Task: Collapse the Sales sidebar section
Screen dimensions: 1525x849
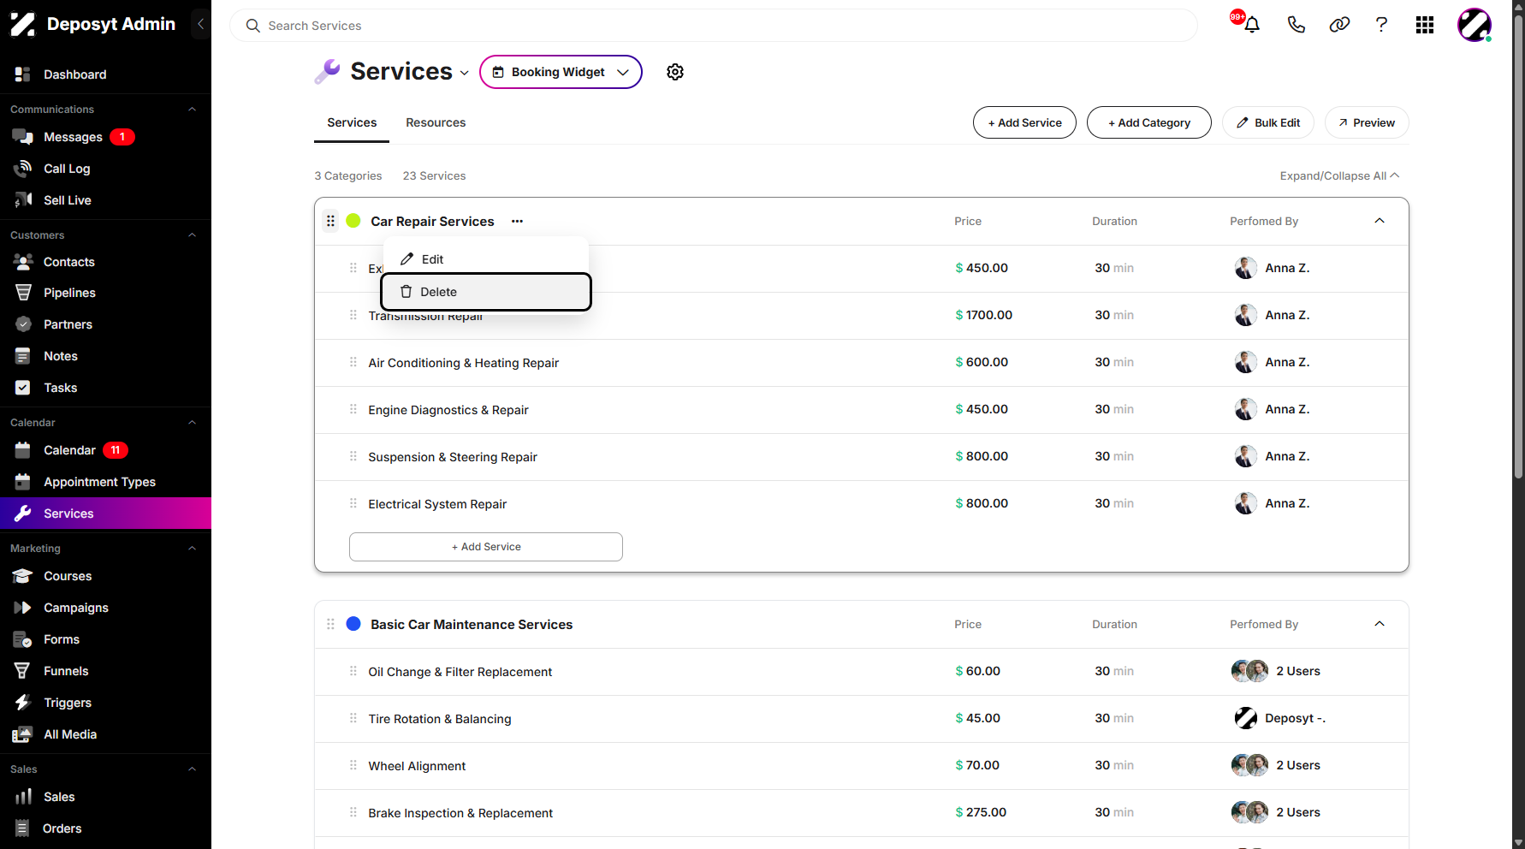Action: pos(193,769)
